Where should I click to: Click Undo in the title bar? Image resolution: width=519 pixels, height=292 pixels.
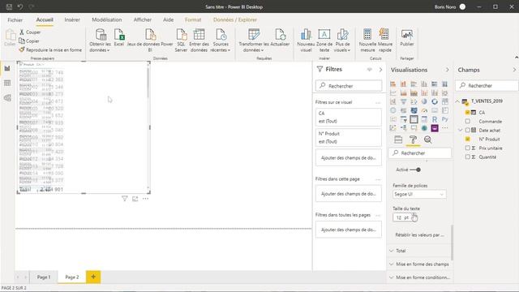19,6
